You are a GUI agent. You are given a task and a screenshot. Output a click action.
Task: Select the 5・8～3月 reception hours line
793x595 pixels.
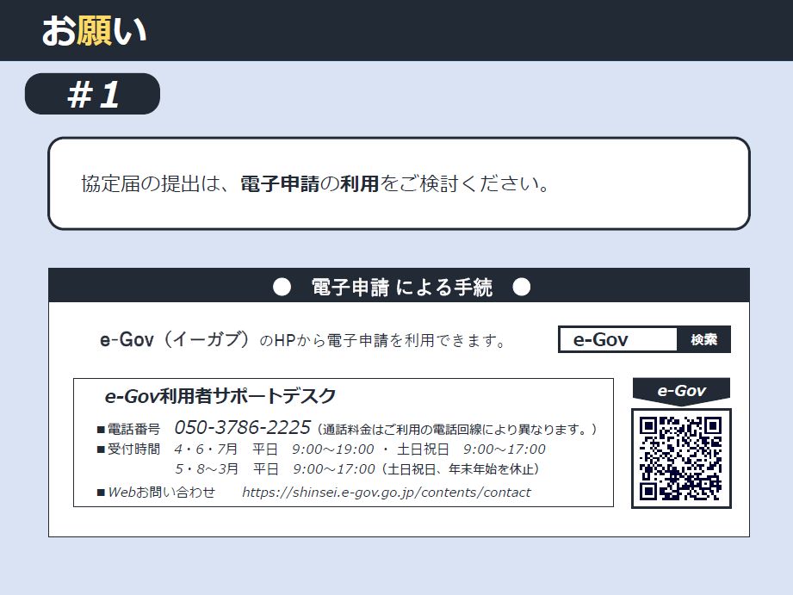pyautogui.click(x=357, y=469)
